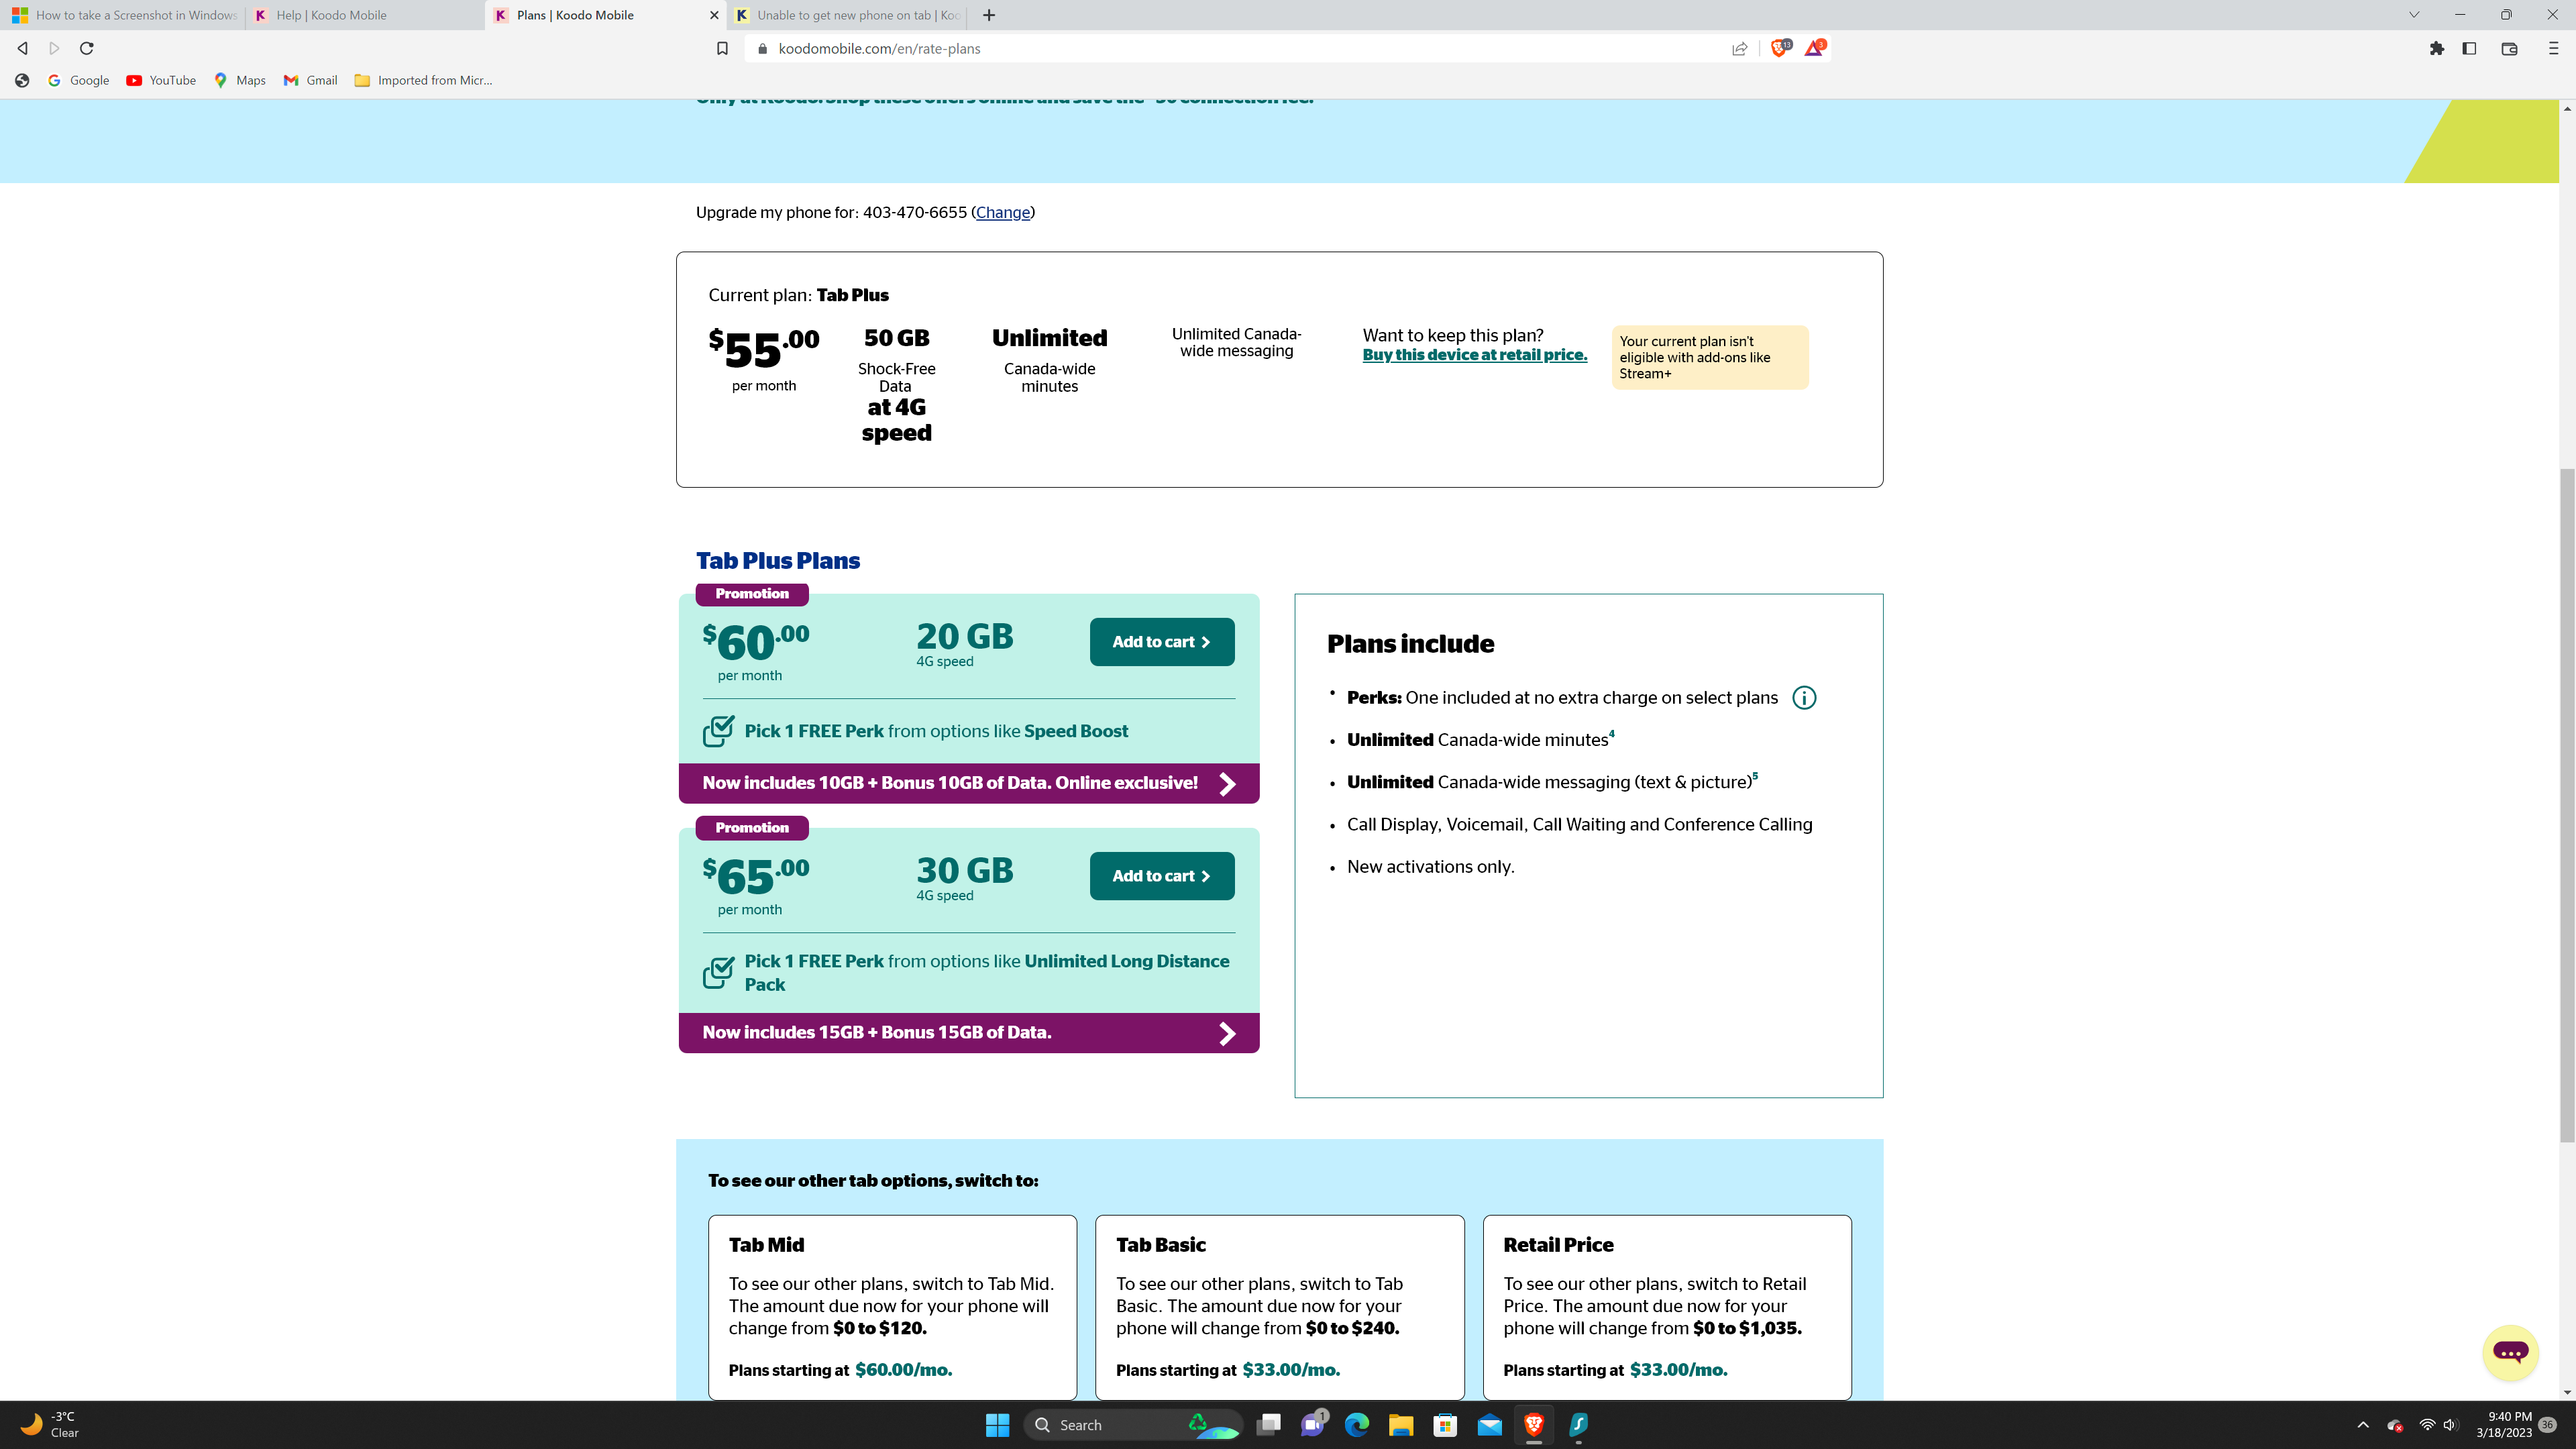Open the Brave Rewards triangle icon
This screenshot has width=2576, height=1449.
coord(1814,48)
